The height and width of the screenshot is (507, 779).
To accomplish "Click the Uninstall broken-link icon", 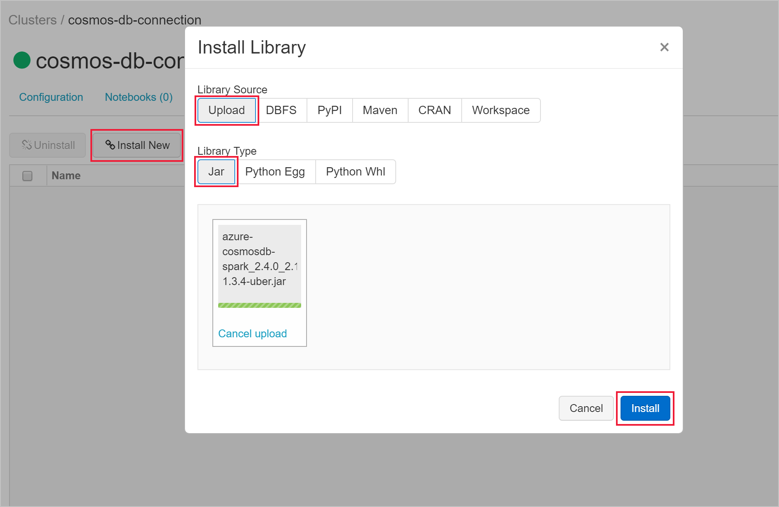I will [27, 145].
